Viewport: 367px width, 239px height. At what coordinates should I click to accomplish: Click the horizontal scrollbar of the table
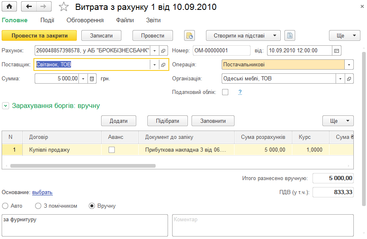pyautogui.click(x=83, y=166)
